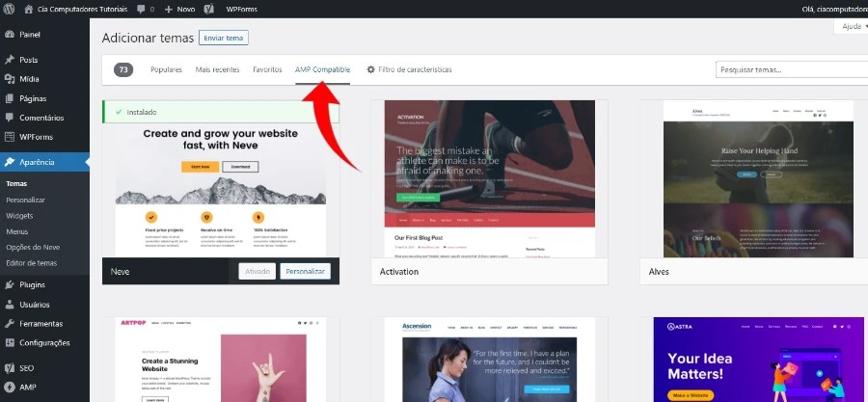
Task: Click the WordPress logo in admin bar
Action: (9, 9)
